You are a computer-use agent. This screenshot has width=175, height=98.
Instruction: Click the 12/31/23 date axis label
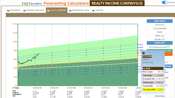122,88
